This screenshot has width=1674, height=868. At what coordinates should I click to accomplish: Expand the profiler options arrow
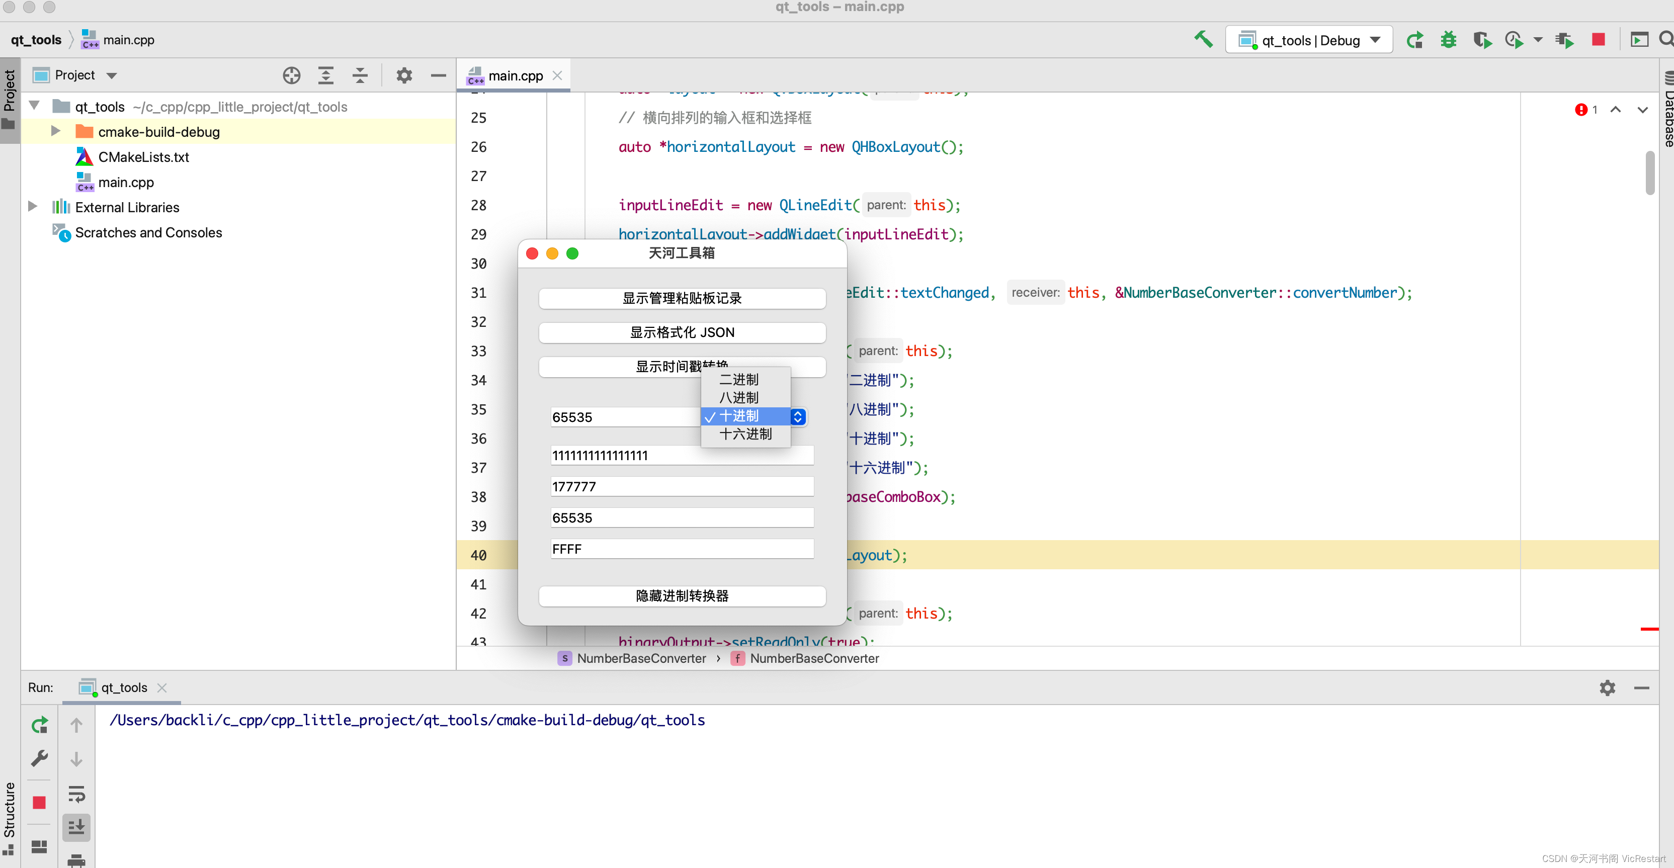point(1538,40)
